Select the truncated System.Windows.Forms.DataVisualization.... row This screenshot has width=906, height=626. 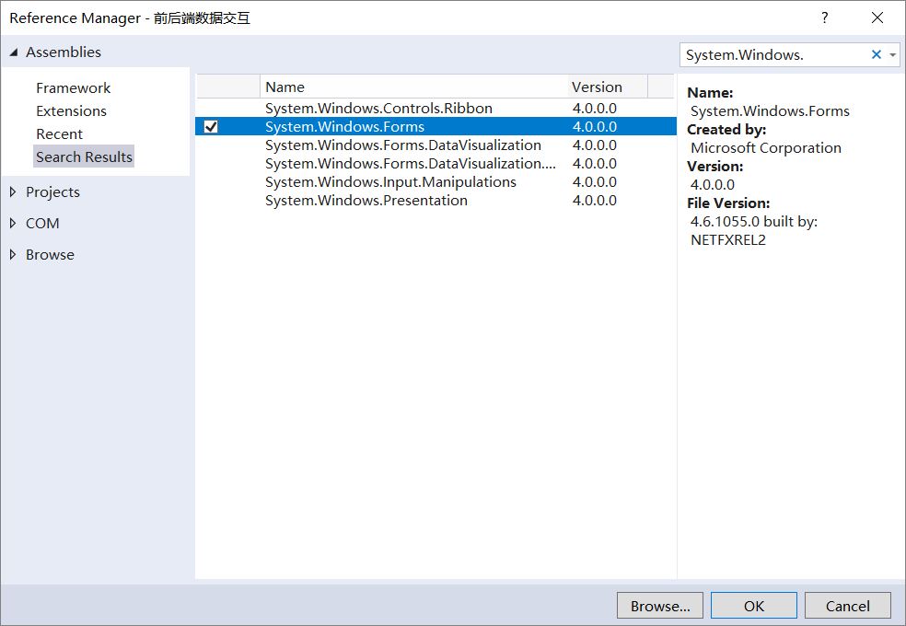[x=436, y=164]
